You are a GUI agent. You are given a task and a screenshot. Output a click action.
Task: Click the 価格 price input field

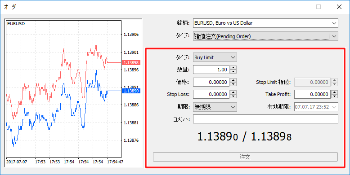(x=211, y=82)
